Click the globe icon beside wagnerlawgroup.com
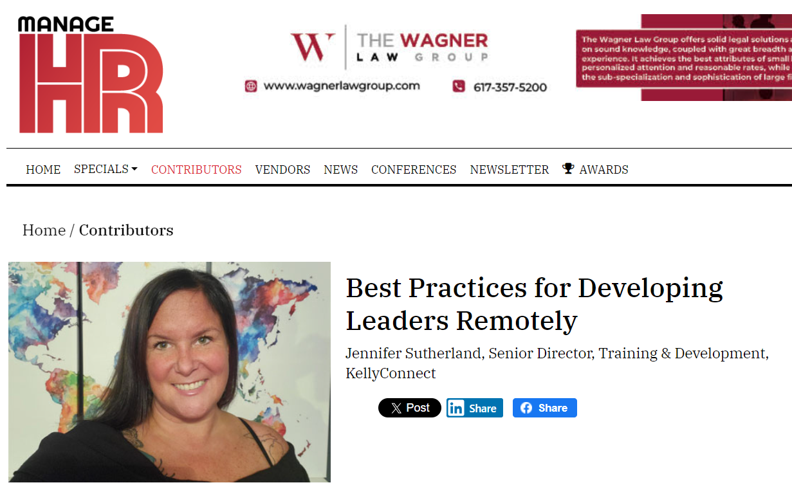This screenshot has height=494, width=792. pyautogui.click(x=251, y=86)
